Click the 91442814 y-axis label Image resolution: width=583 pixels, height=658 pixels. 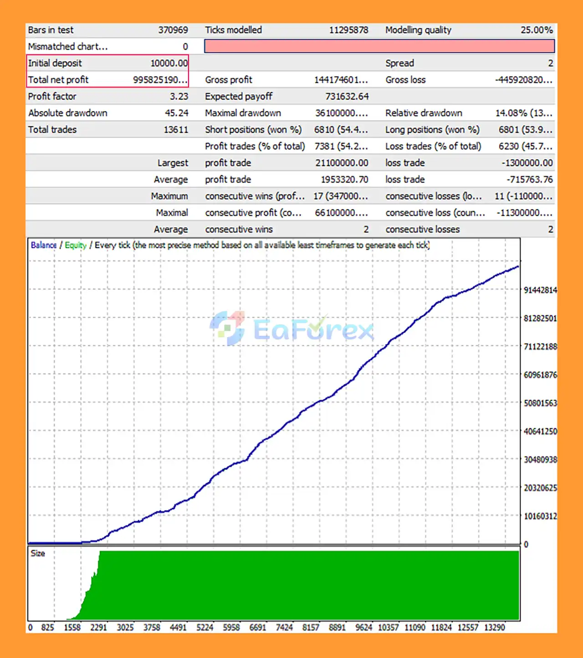click(x=540, y=290)
